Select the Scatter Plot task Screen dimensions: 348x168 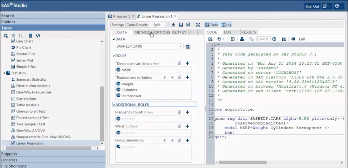(x=25, y=54)
